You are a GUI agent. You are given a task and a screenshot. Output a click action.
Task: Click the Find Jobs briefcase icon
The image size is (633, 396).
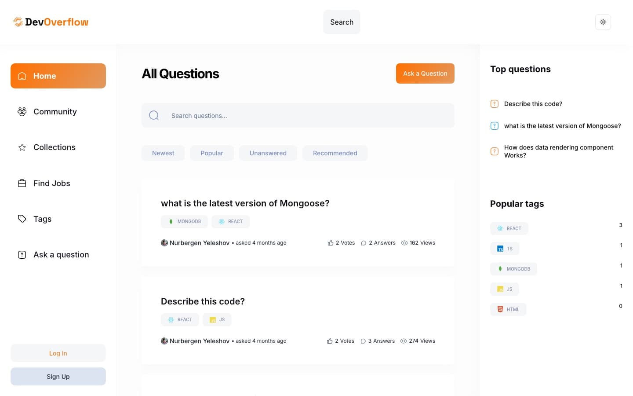[22, 183]
